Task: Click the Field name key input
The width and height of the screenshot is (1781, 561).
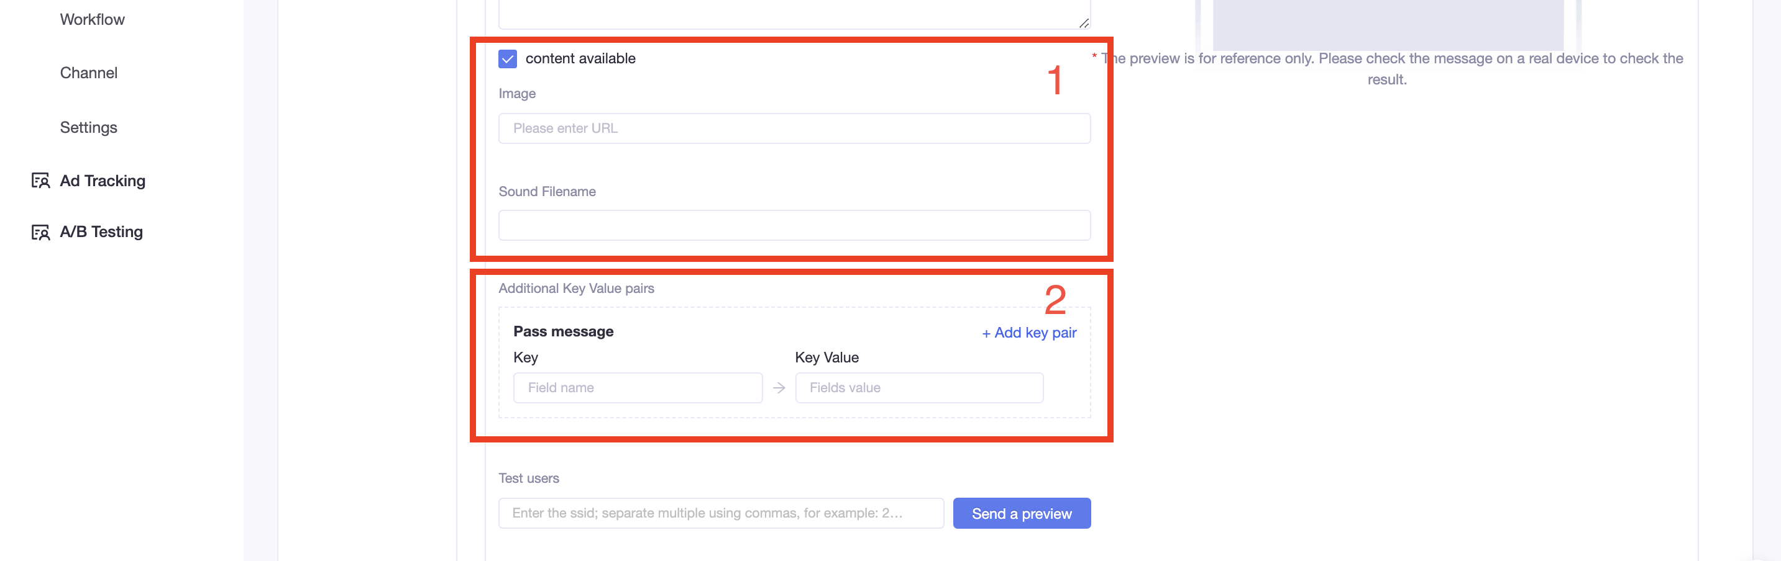Action: [x=638, y=388]
